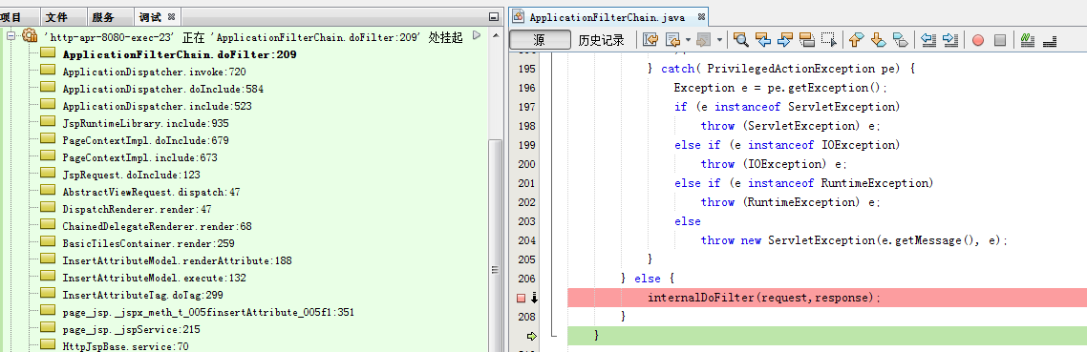This screenshot has width=1087, height=352.
Task: Toggle the breakpoint marker on internalDoFilter line
Action: click(x=522, y=298)
